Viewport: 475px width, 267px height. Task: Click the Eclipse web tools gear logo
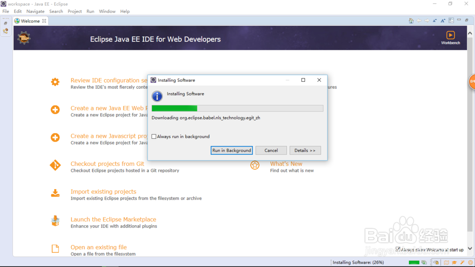[24, 38]
